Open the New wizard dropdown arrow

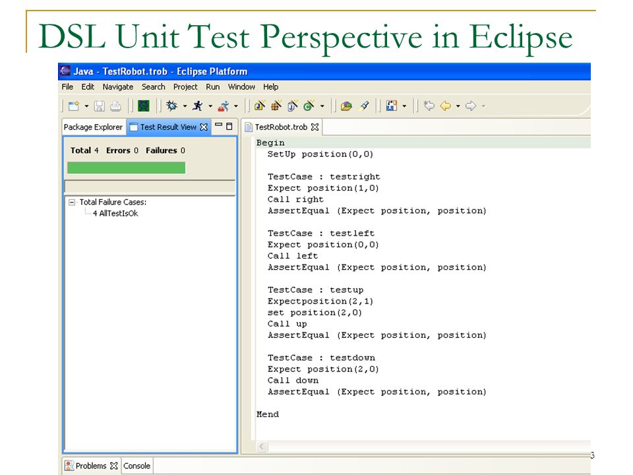click(86, 106)
